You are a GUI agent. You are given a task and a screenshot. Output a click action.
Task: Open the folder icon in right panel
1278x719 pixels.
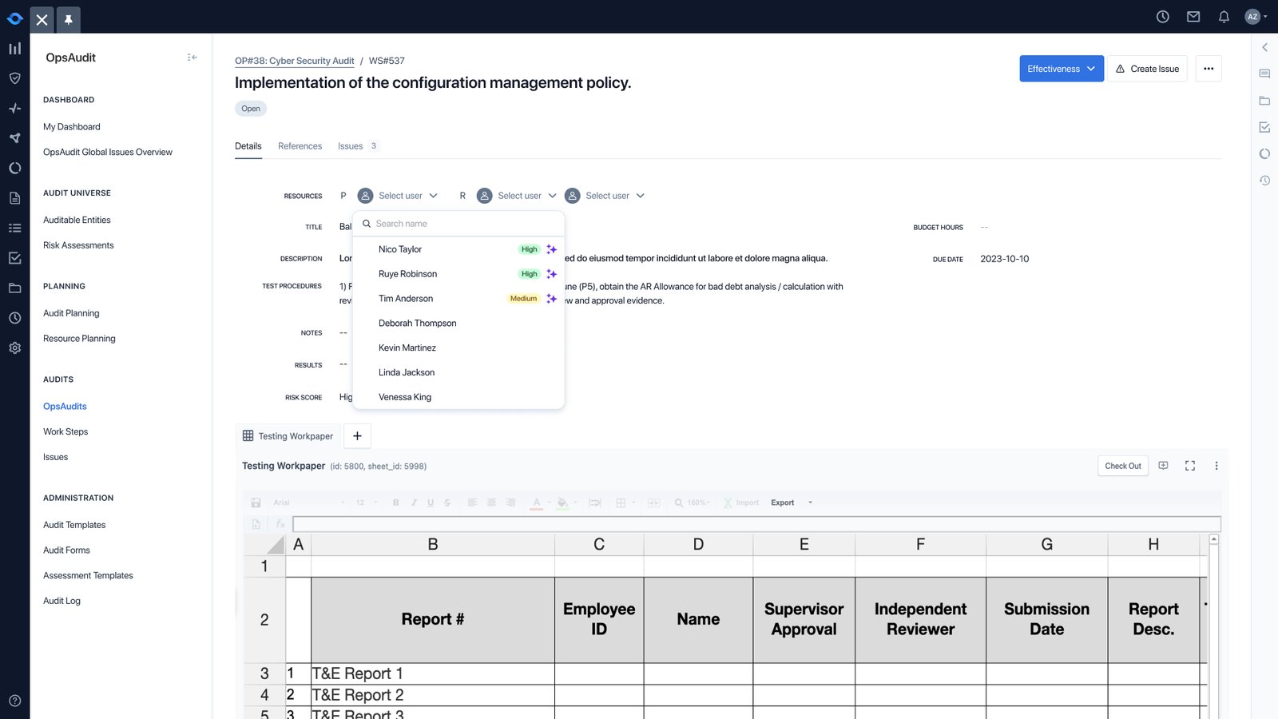1264,101
